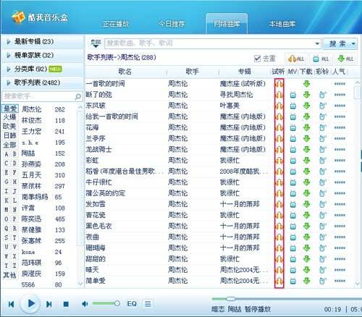Click the magnifier icon in singer search
The height and width of the screenshot is (317, 362).
[x=77, y=96]
